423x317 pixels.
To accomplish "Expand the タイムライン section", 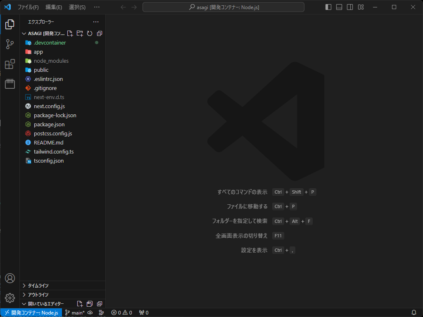I will [62, 286].
